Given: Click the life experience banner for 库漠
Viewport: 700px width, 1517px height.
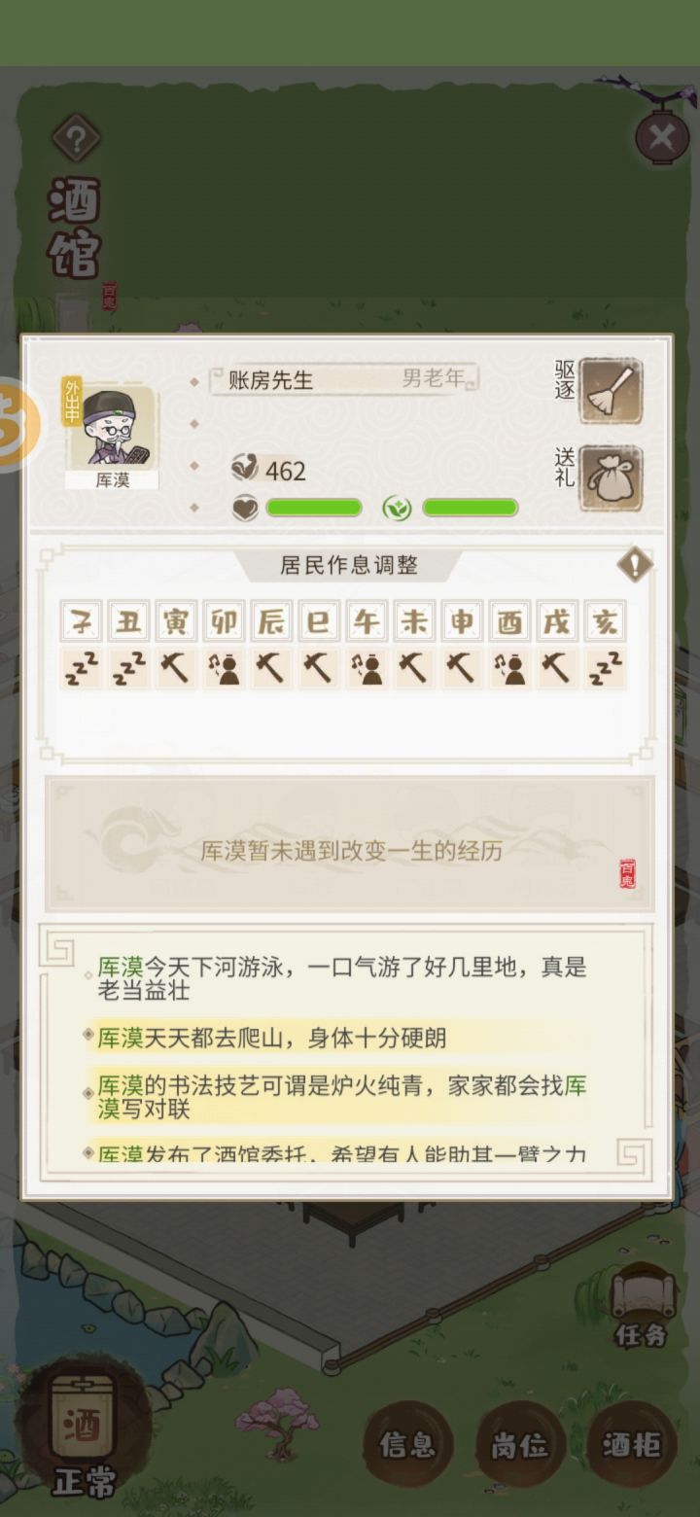Looking at the screenshot, I should click(x=350, y=844).
